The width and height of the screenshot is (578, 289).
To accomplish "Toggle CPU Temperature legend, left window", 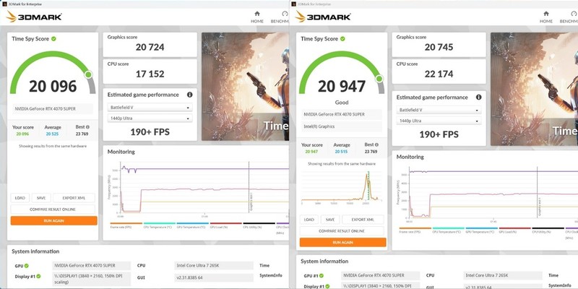I will pos(159,225).
